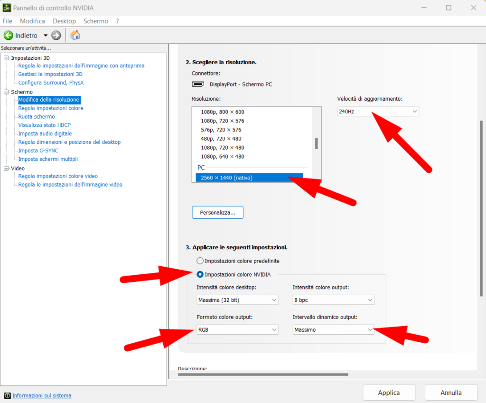Open Regola dimensioni e posizione del desktop

(69, 142)
